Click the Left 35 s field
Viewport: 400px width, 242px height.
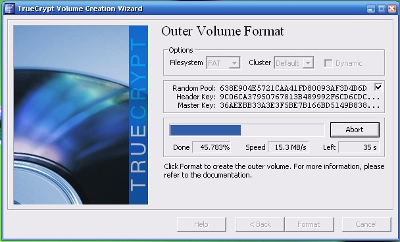click(x=359, y=147)
